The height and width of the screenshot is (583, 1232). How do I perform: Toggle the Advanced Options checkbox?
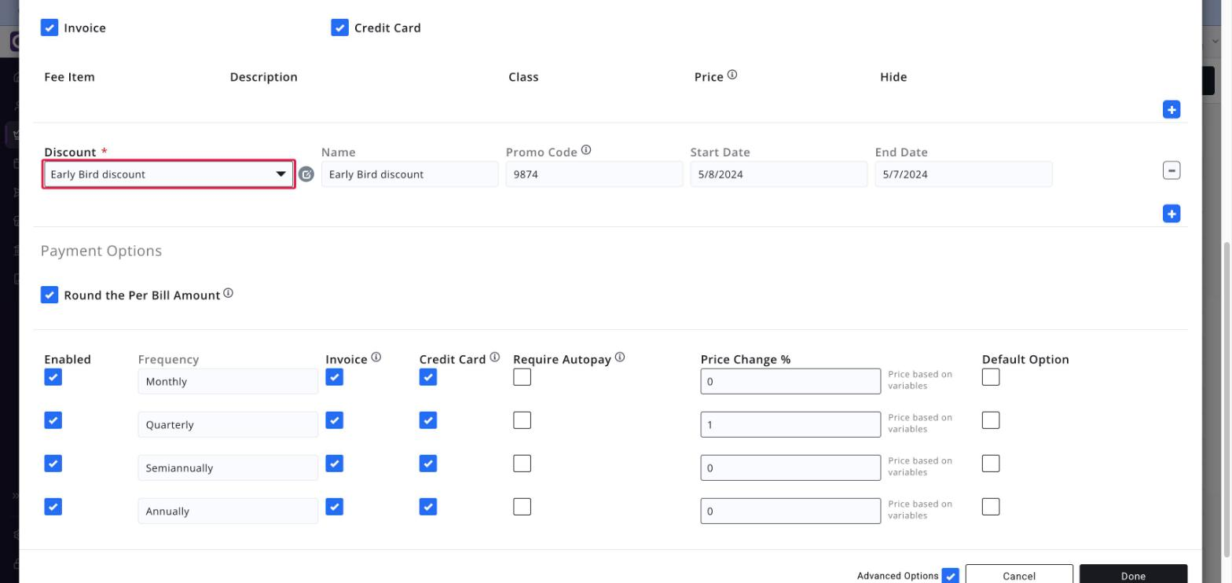950,576
